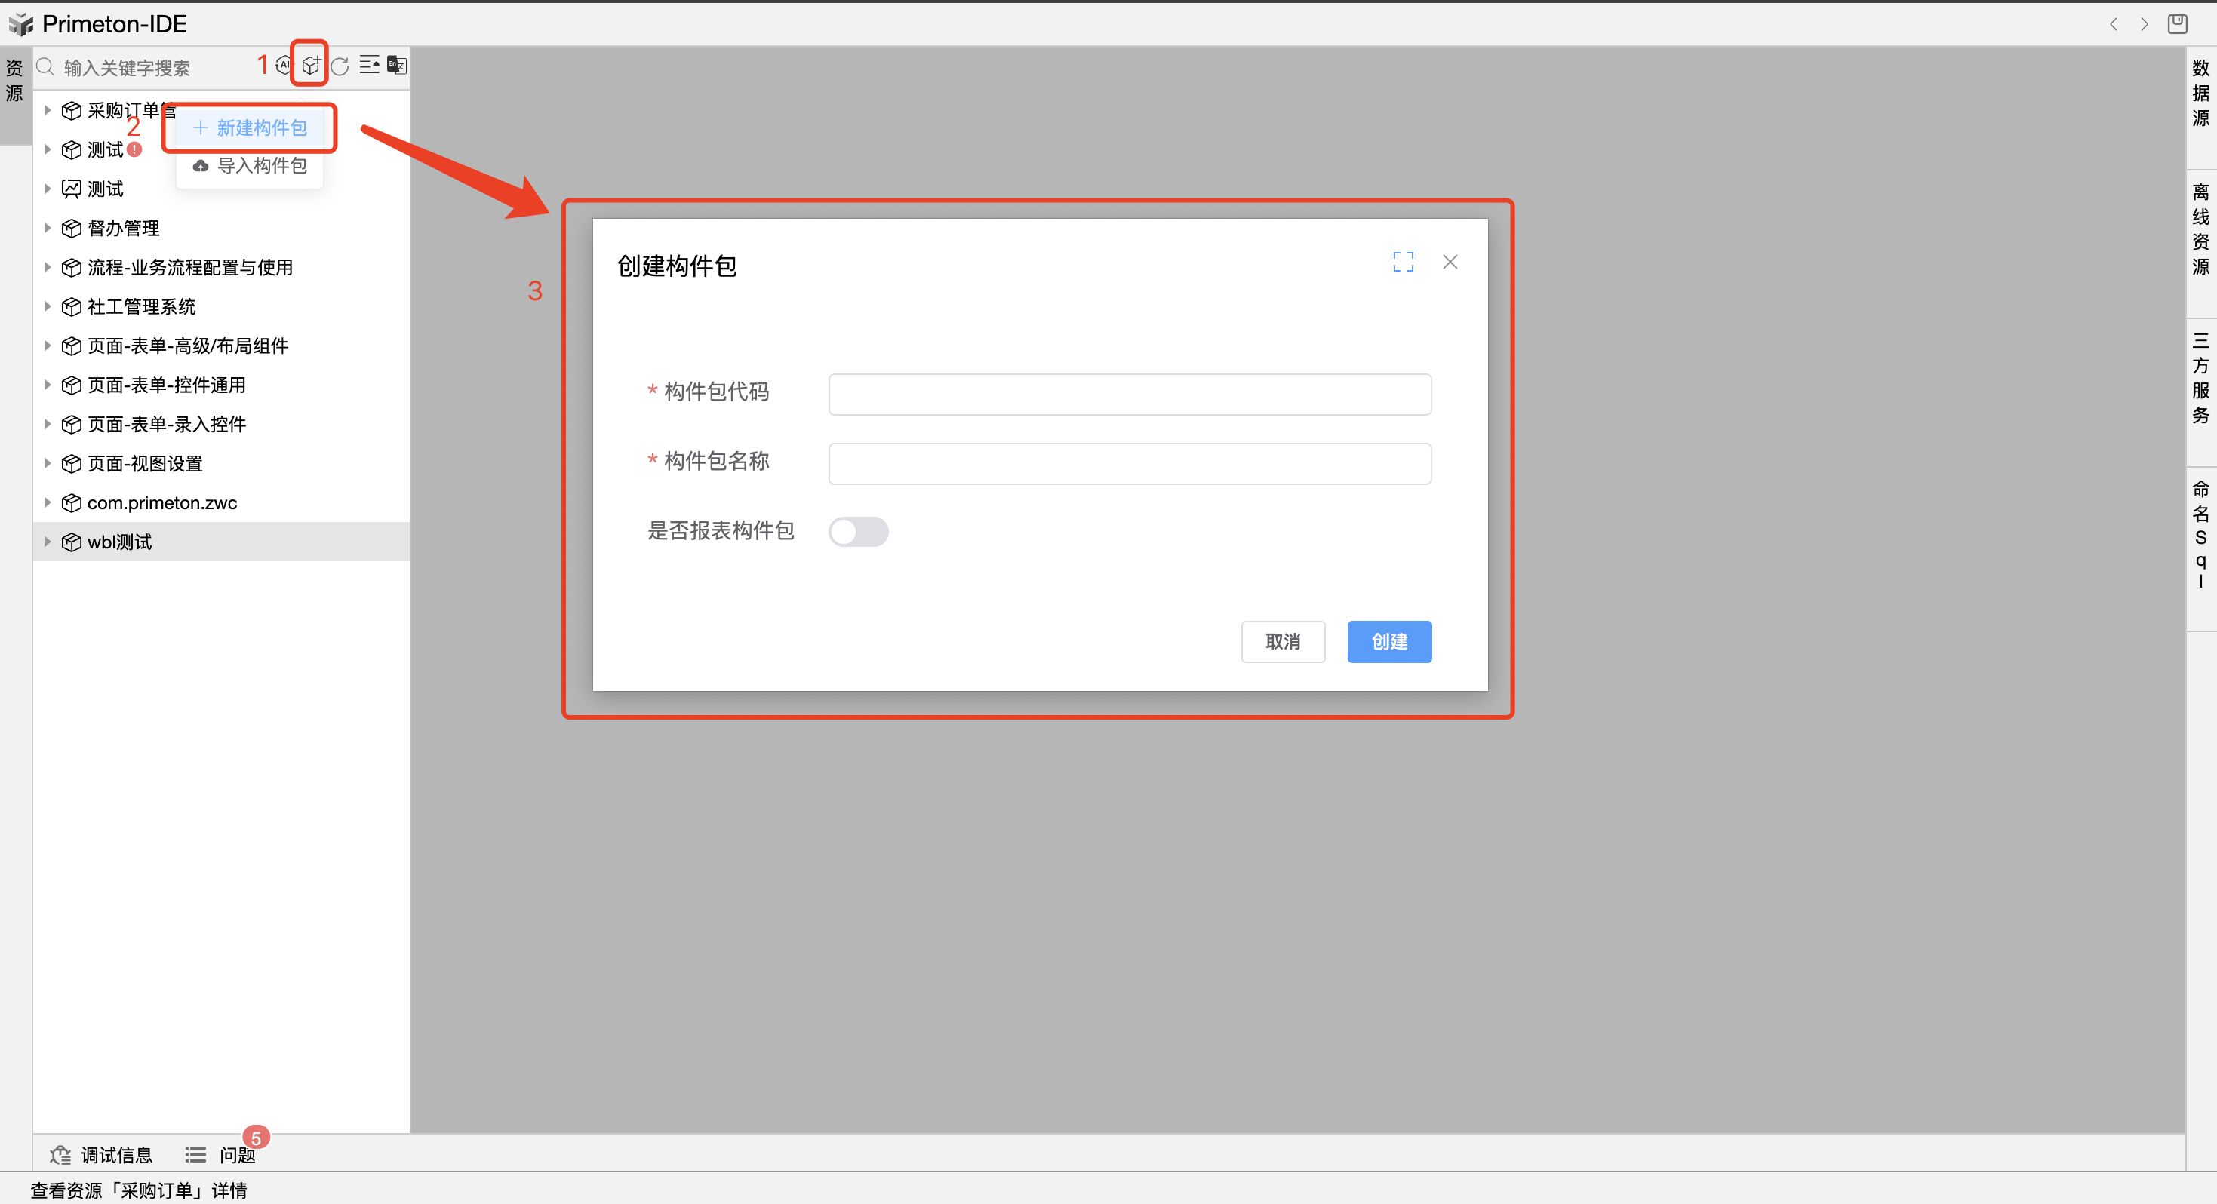Click the fullscreen icon in the dialog
The image size is (2217, 1204).
coord(1403,262)
